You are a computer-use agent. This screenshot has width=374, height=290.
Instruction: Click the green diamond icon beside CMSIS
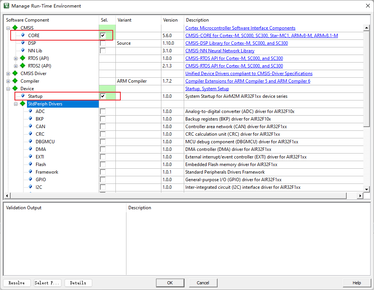[x=15, y=28]
